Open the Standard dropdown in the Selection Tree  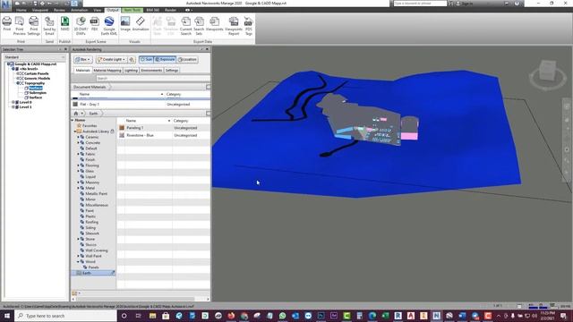click(x=35, y=57)
